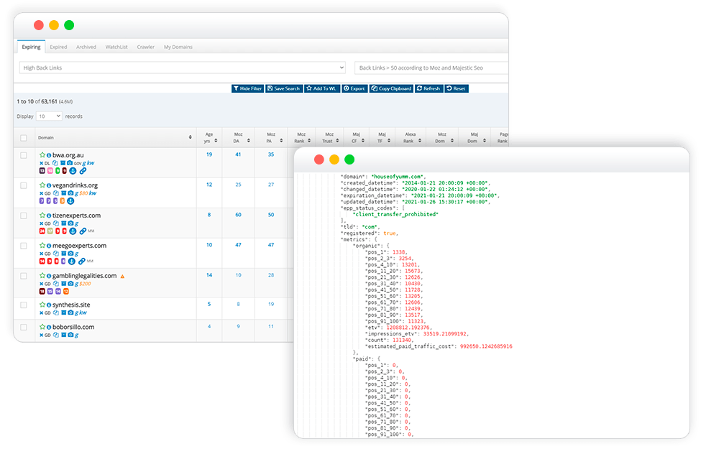Switch to the Expired tab
Screen dimensions: 701x449
(58, 47)
